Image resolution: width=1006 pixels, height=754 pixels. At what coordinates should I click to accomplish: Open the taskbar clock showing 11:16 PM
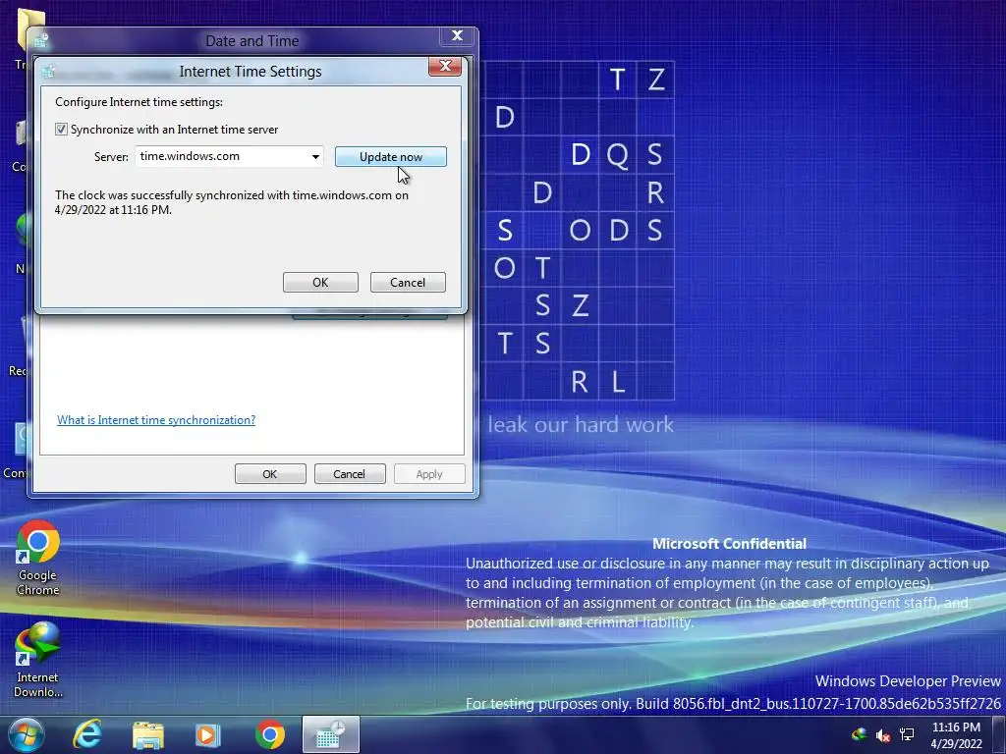(x=956, y=735)
